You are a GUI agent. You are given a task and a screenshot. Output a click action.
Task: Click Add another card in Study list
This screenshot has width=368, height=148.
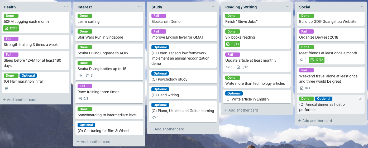[x=167, y=129]
